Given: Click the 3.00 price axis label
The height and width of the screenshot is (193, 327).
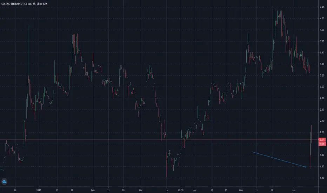Looking at the screenshot, I should 322,87.
